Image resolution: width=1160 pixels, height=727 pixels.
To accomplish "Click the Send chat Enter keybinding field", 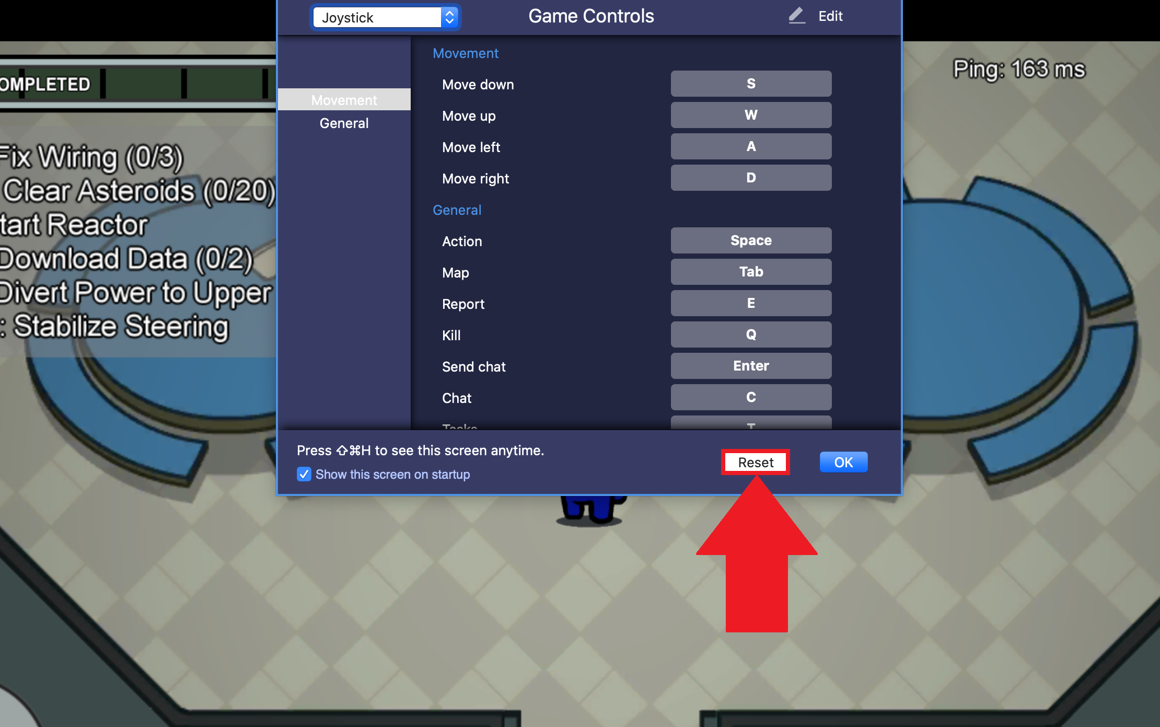I will (x=750, y=365).
